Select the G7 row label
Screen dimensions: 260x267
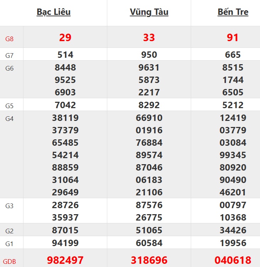[9, 55]
